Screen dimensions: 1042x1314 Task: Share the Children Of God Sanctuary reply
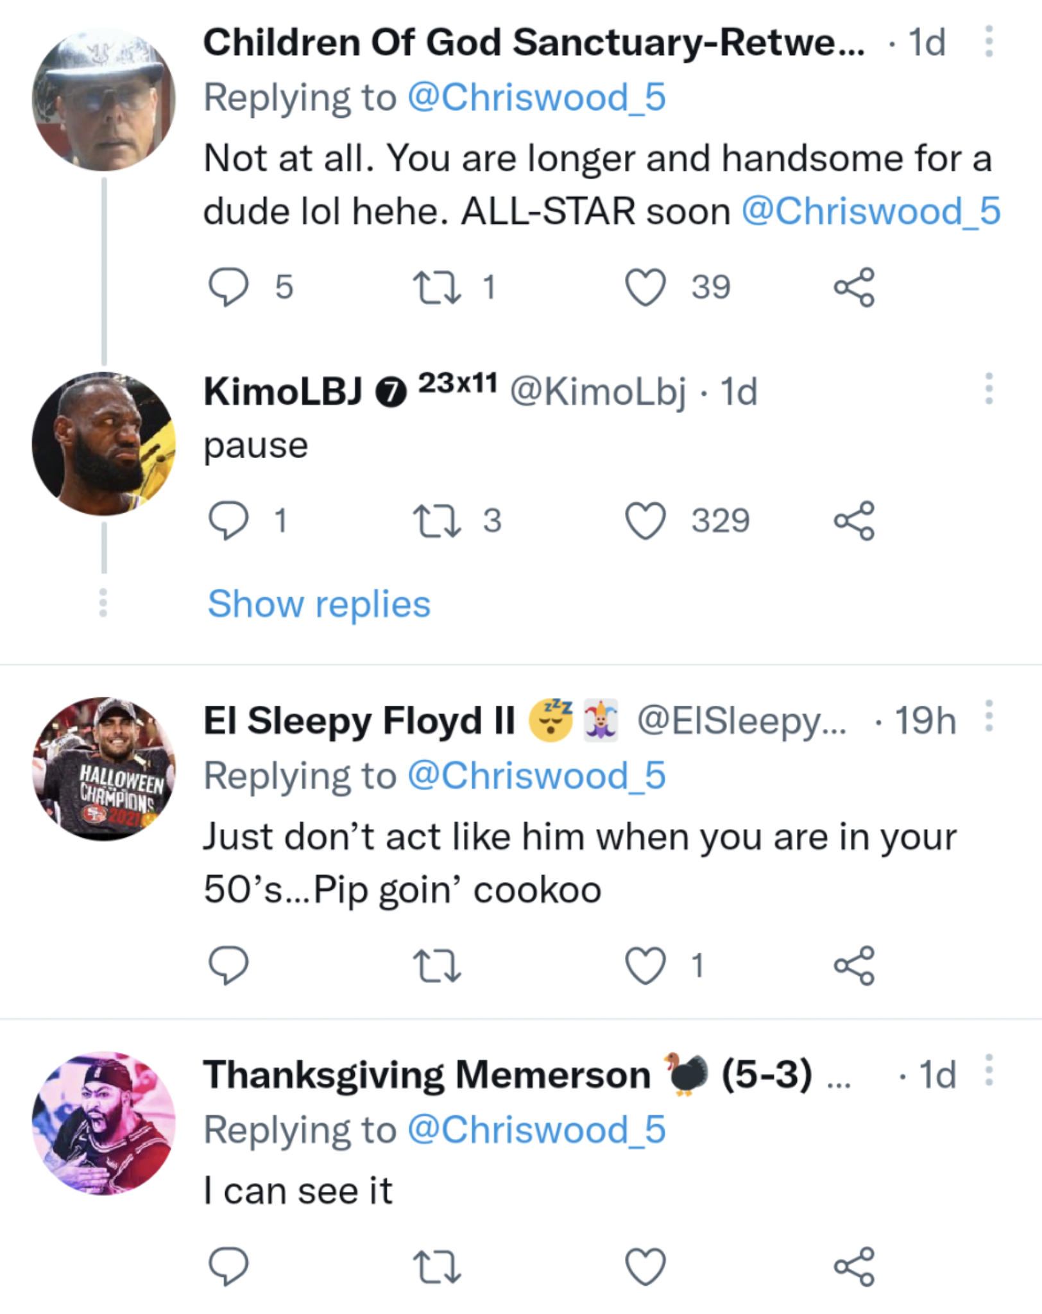[854, 287]
